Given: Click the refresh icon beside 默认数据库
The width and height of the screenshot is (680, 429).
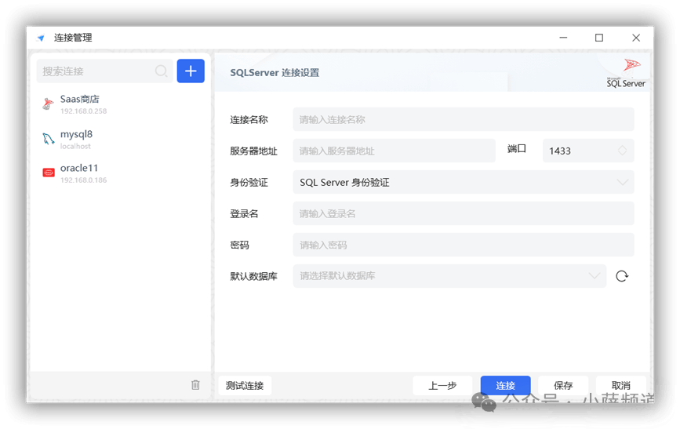Looking at the screenshot, I should pos(622,276).
